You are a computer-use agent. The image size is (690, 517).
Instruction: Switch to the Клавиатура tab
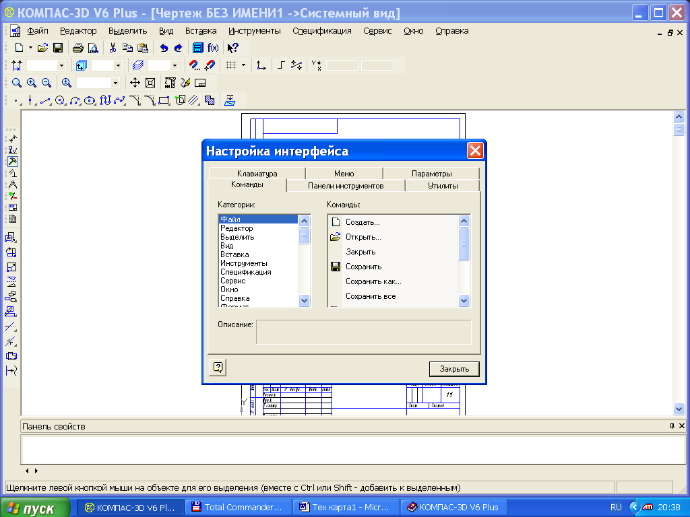click(257, 173)
